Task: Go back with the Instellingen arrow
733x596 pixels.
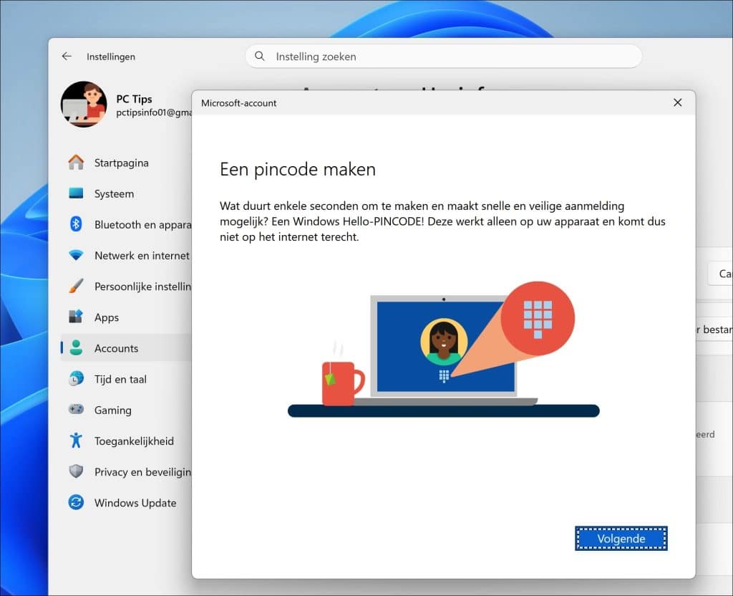Action: (x=67, y=56)
